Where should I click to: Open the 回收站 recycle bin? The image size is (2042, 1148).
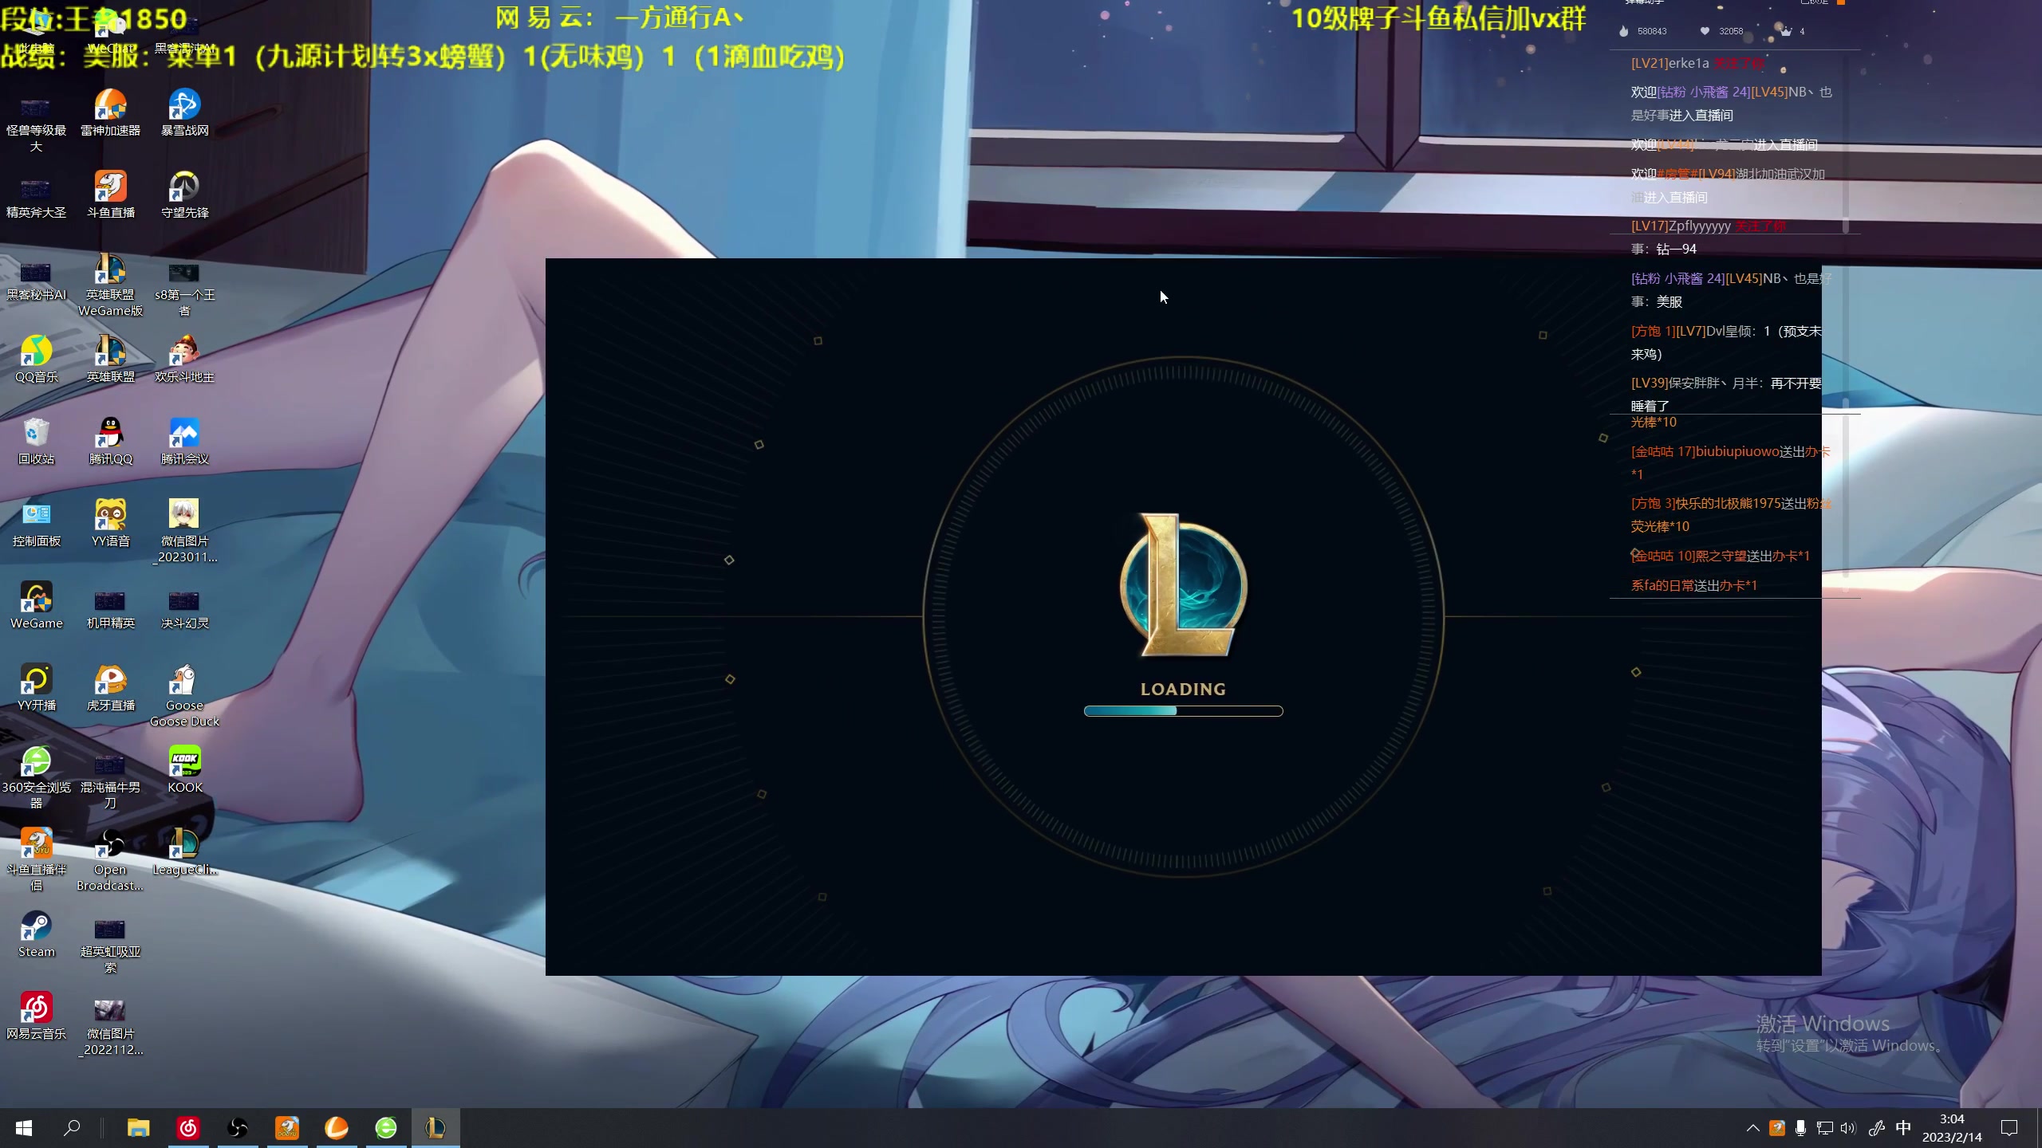coord(36,441)
